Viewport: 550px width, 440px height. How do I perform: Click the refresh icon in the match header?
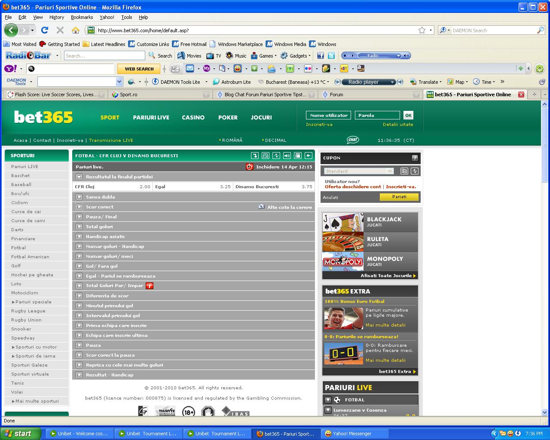(276, 156)
